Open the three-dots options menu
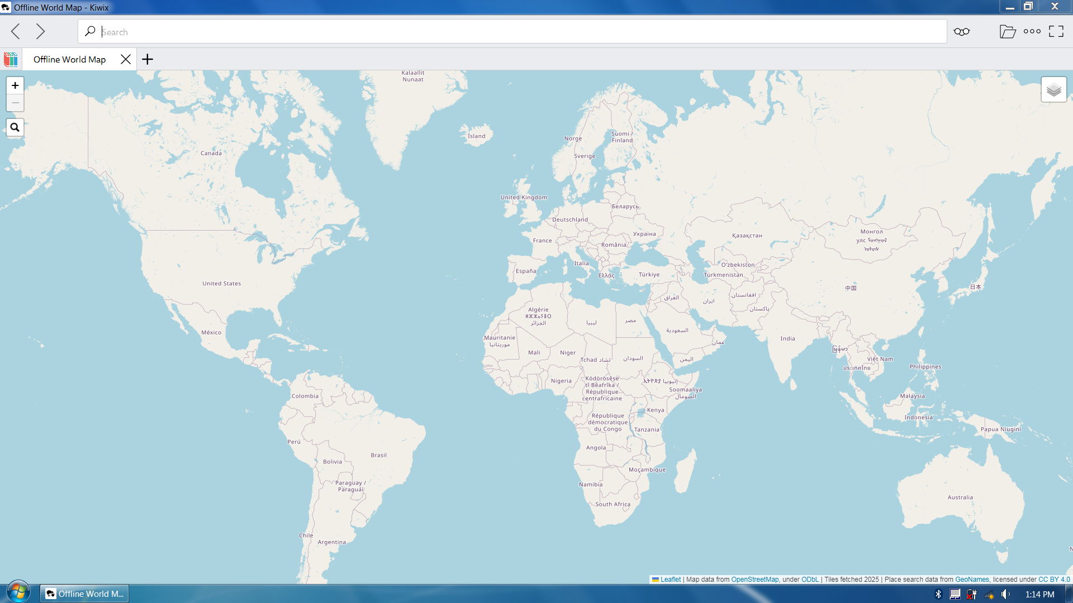1073x603 pixels. click(1032, 32)
